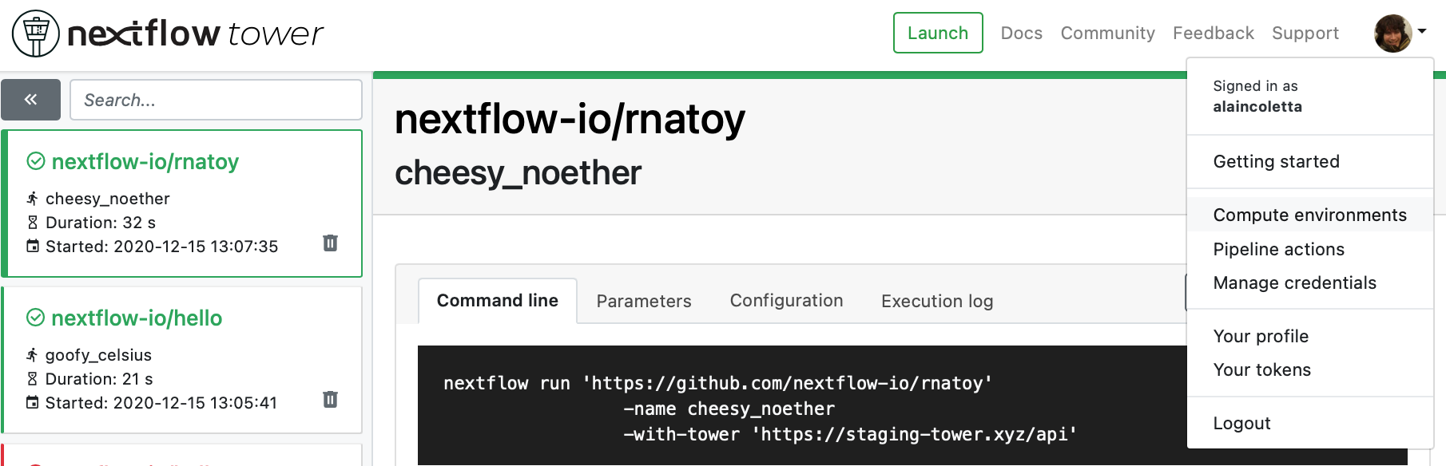Click the nextflow-io/rnatoy page heading
This screenshot has width=1446, height=466.
coord(570,120)
